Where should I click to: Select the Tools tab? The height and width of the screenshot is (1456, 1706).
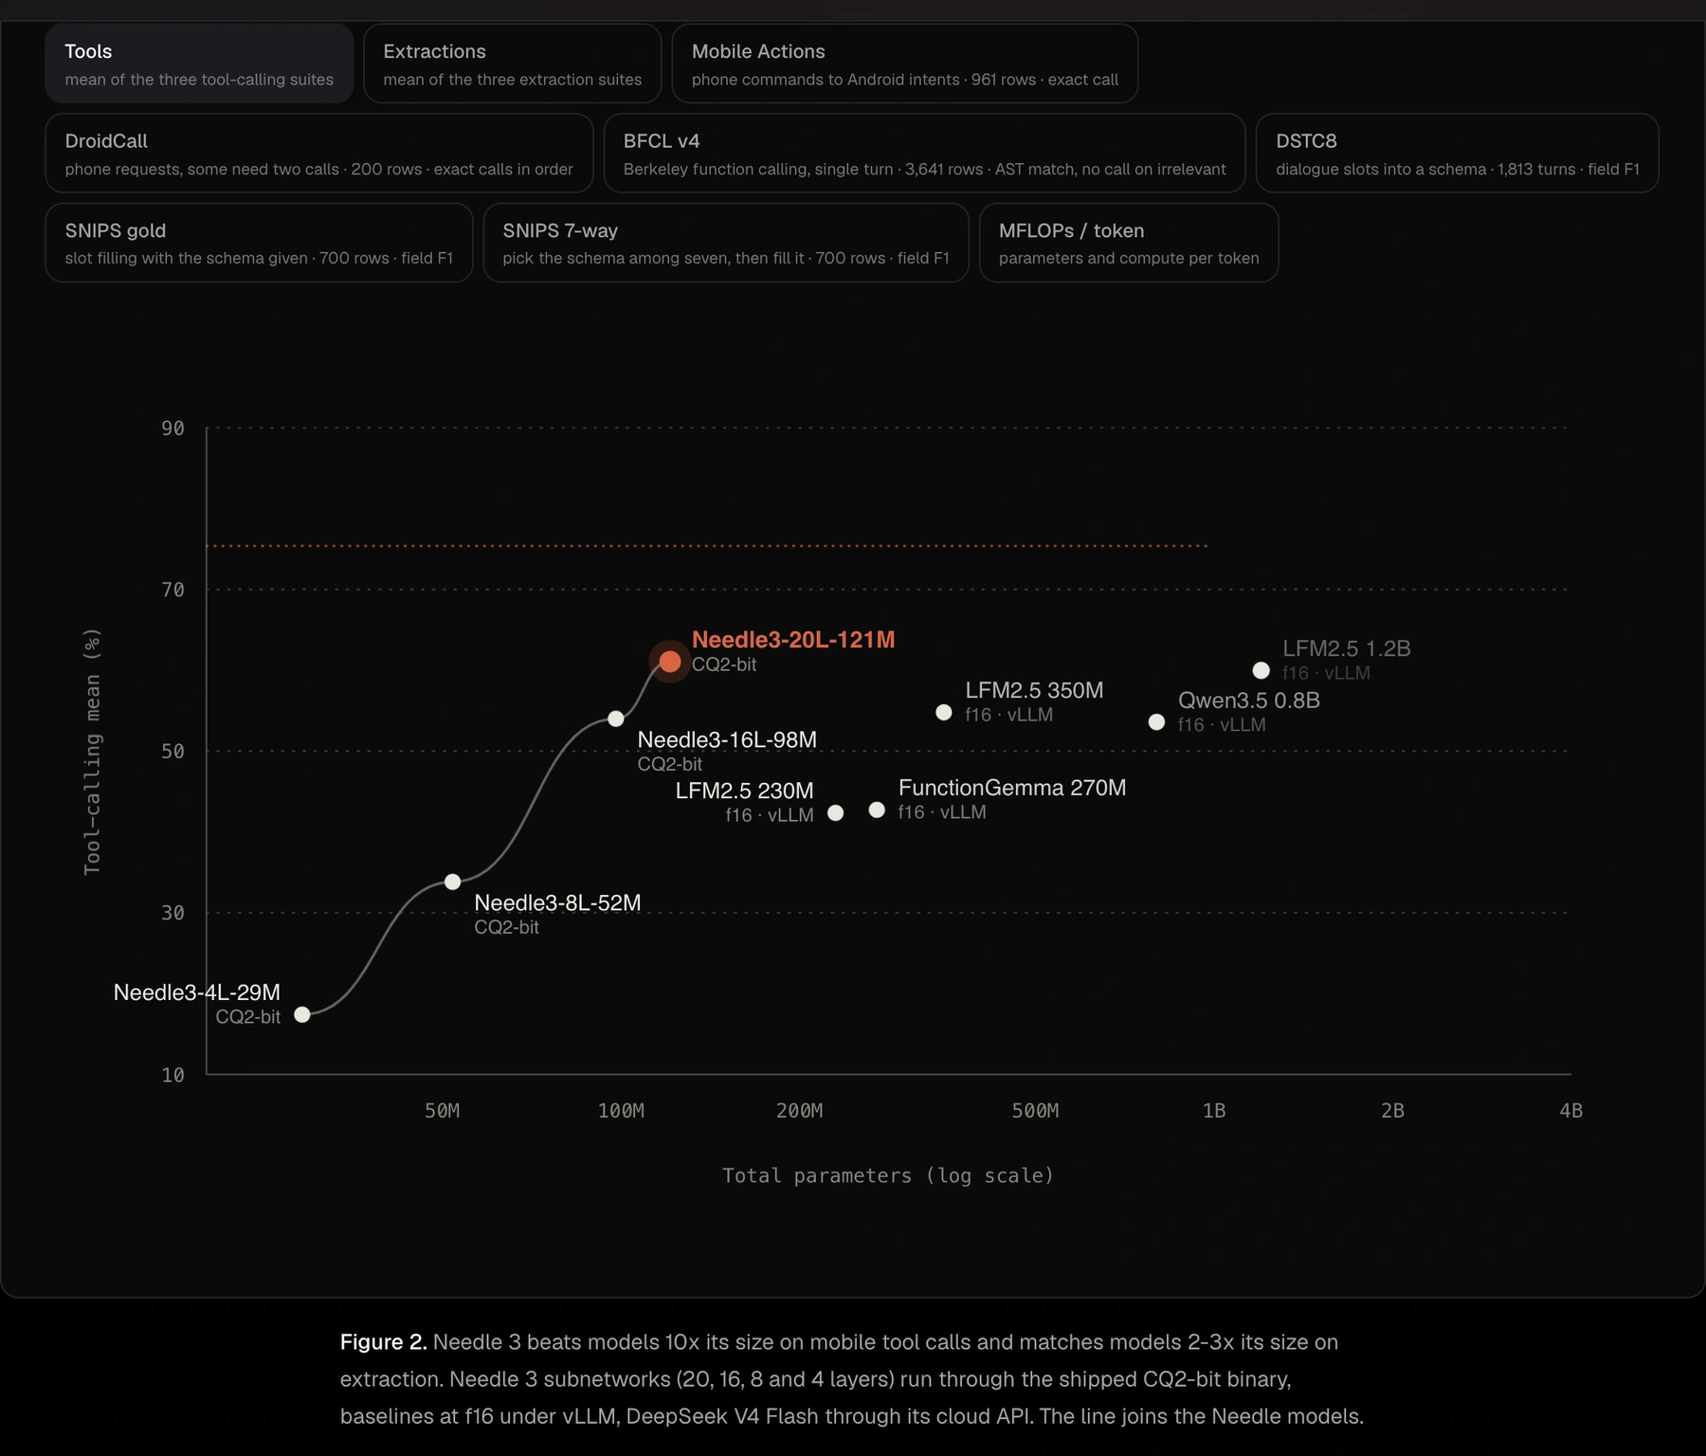[x=199, y=64]
